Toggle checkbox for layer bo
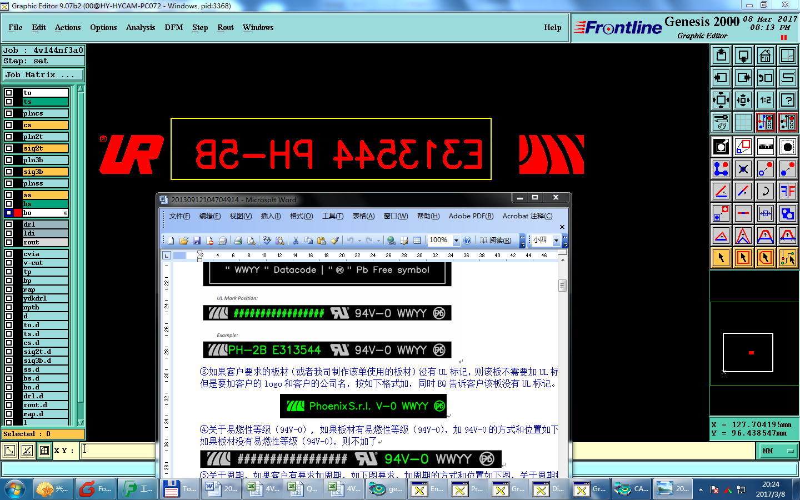This screenshot has height=500, width=800. [x=9, y=213]
